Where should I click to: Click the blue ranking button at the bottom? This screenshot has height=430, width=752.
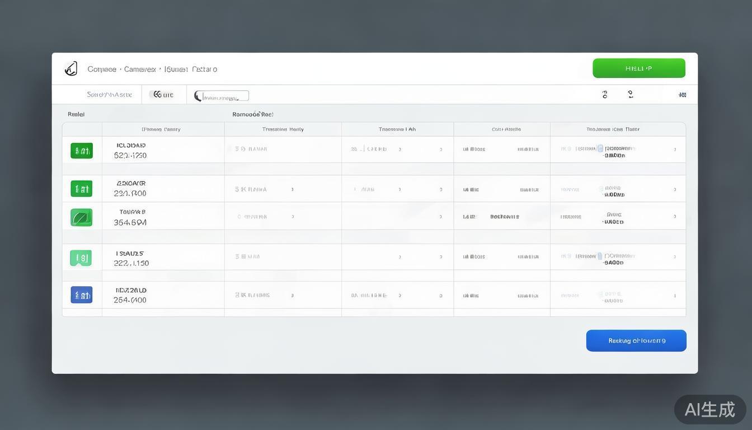[x=636, y=340]
